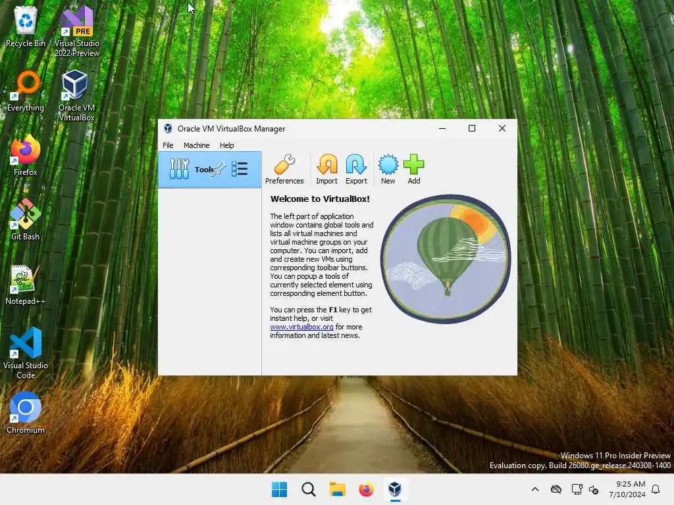The image size is (674, 505).
Task: Select Visual Studio 2022 Preview desktop icon
Action: [x=77, y=32]
